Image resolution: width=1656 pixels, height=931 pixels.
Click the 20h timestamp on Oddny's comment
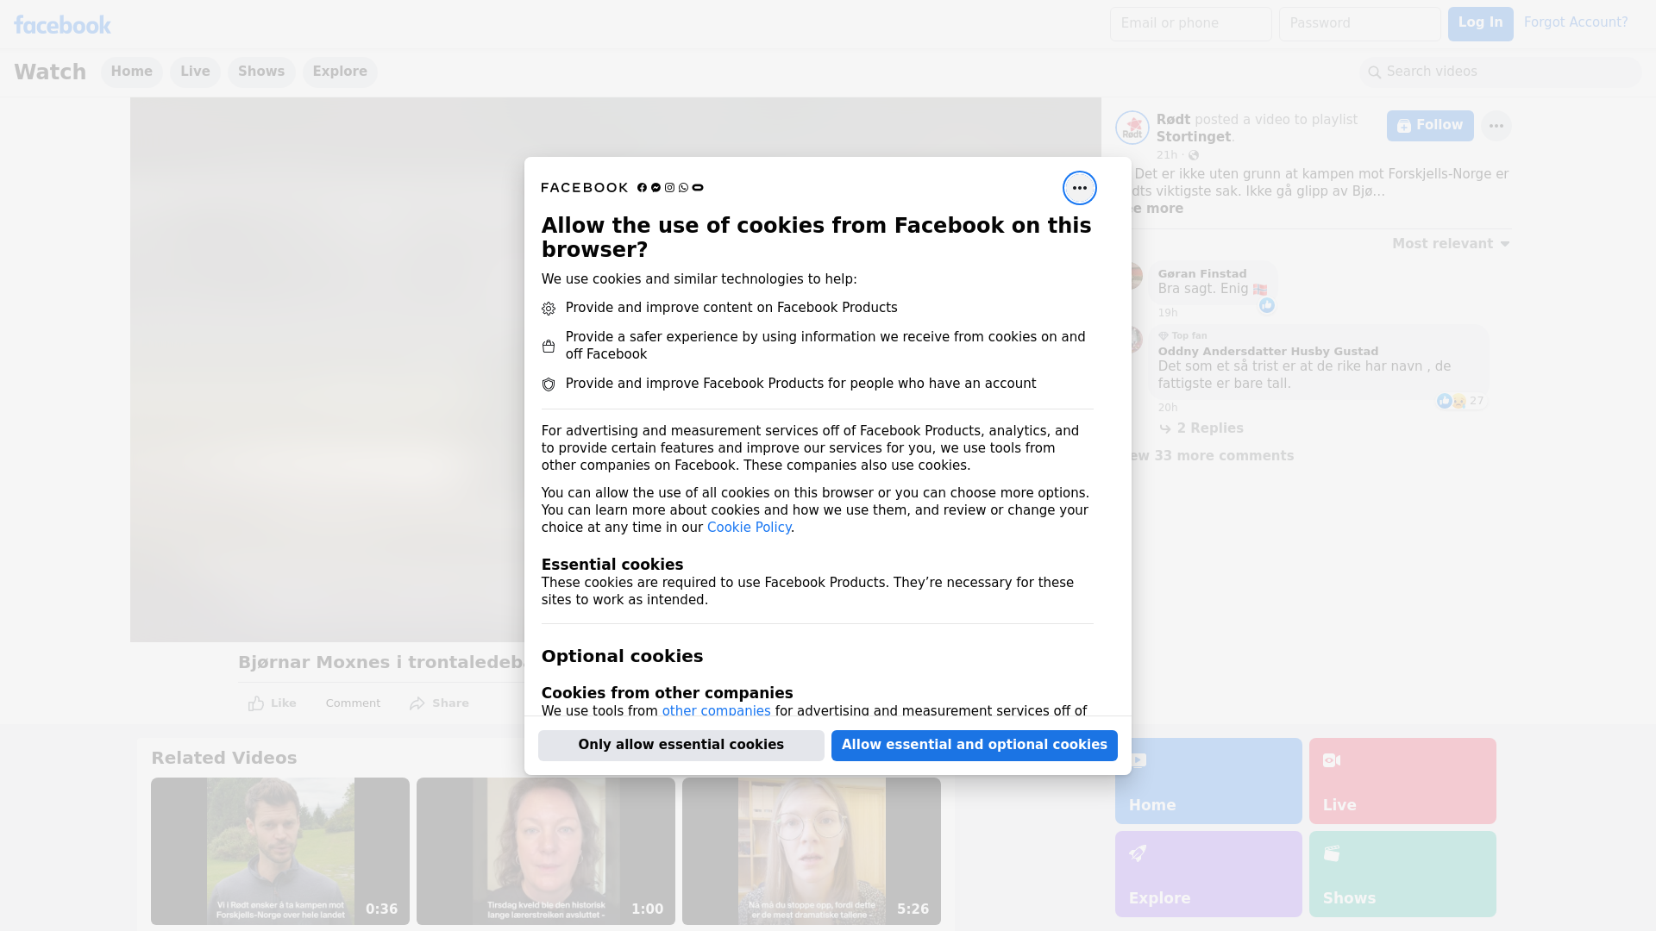[1168, 408]
